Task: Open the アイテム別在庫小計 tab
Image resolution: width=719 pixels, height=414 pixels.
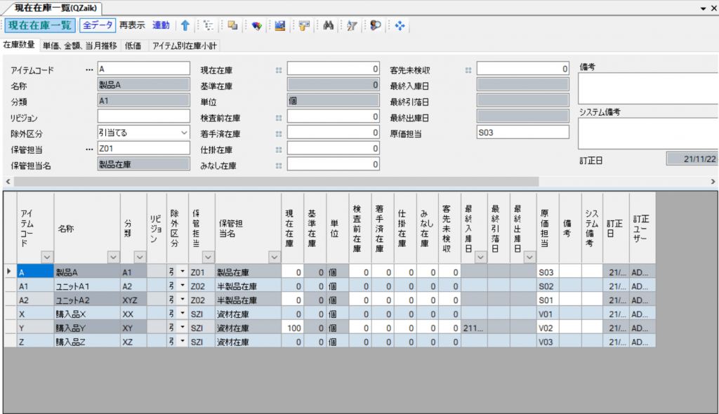Action: click(x=185, y=46)
